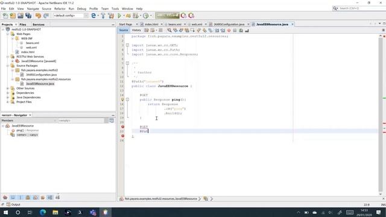Select beans.xml in Projects tree
The width and height of the screenshot is (386, 217).
pyautogui.click(x=32, y=43)
